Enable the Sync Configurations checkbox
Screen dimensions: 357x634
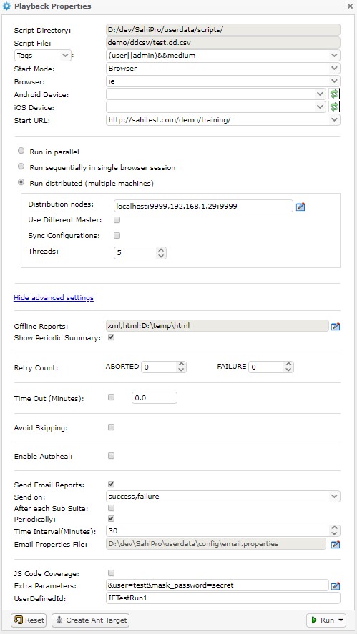point(117,235)
